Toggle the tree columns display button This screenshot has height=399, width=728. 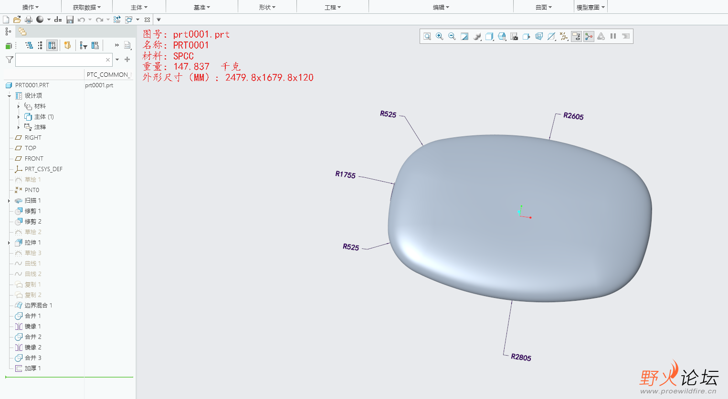pos(52,45)
